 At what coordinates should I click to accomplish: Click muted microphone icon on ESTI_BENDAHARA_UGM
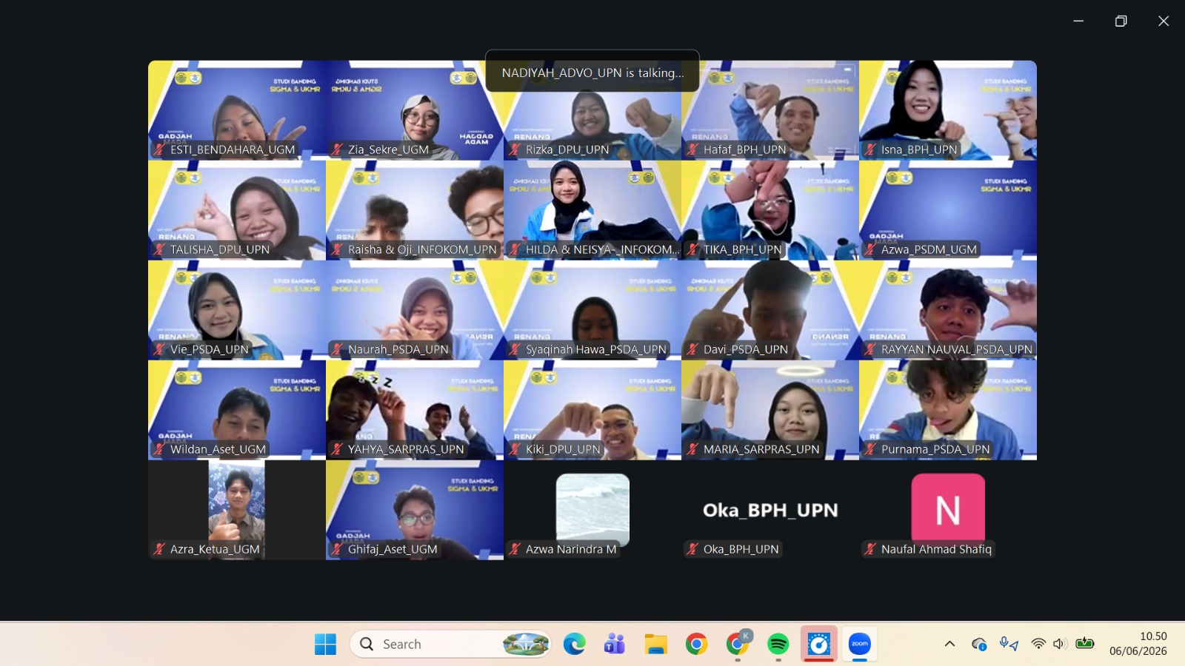(159, 149)
